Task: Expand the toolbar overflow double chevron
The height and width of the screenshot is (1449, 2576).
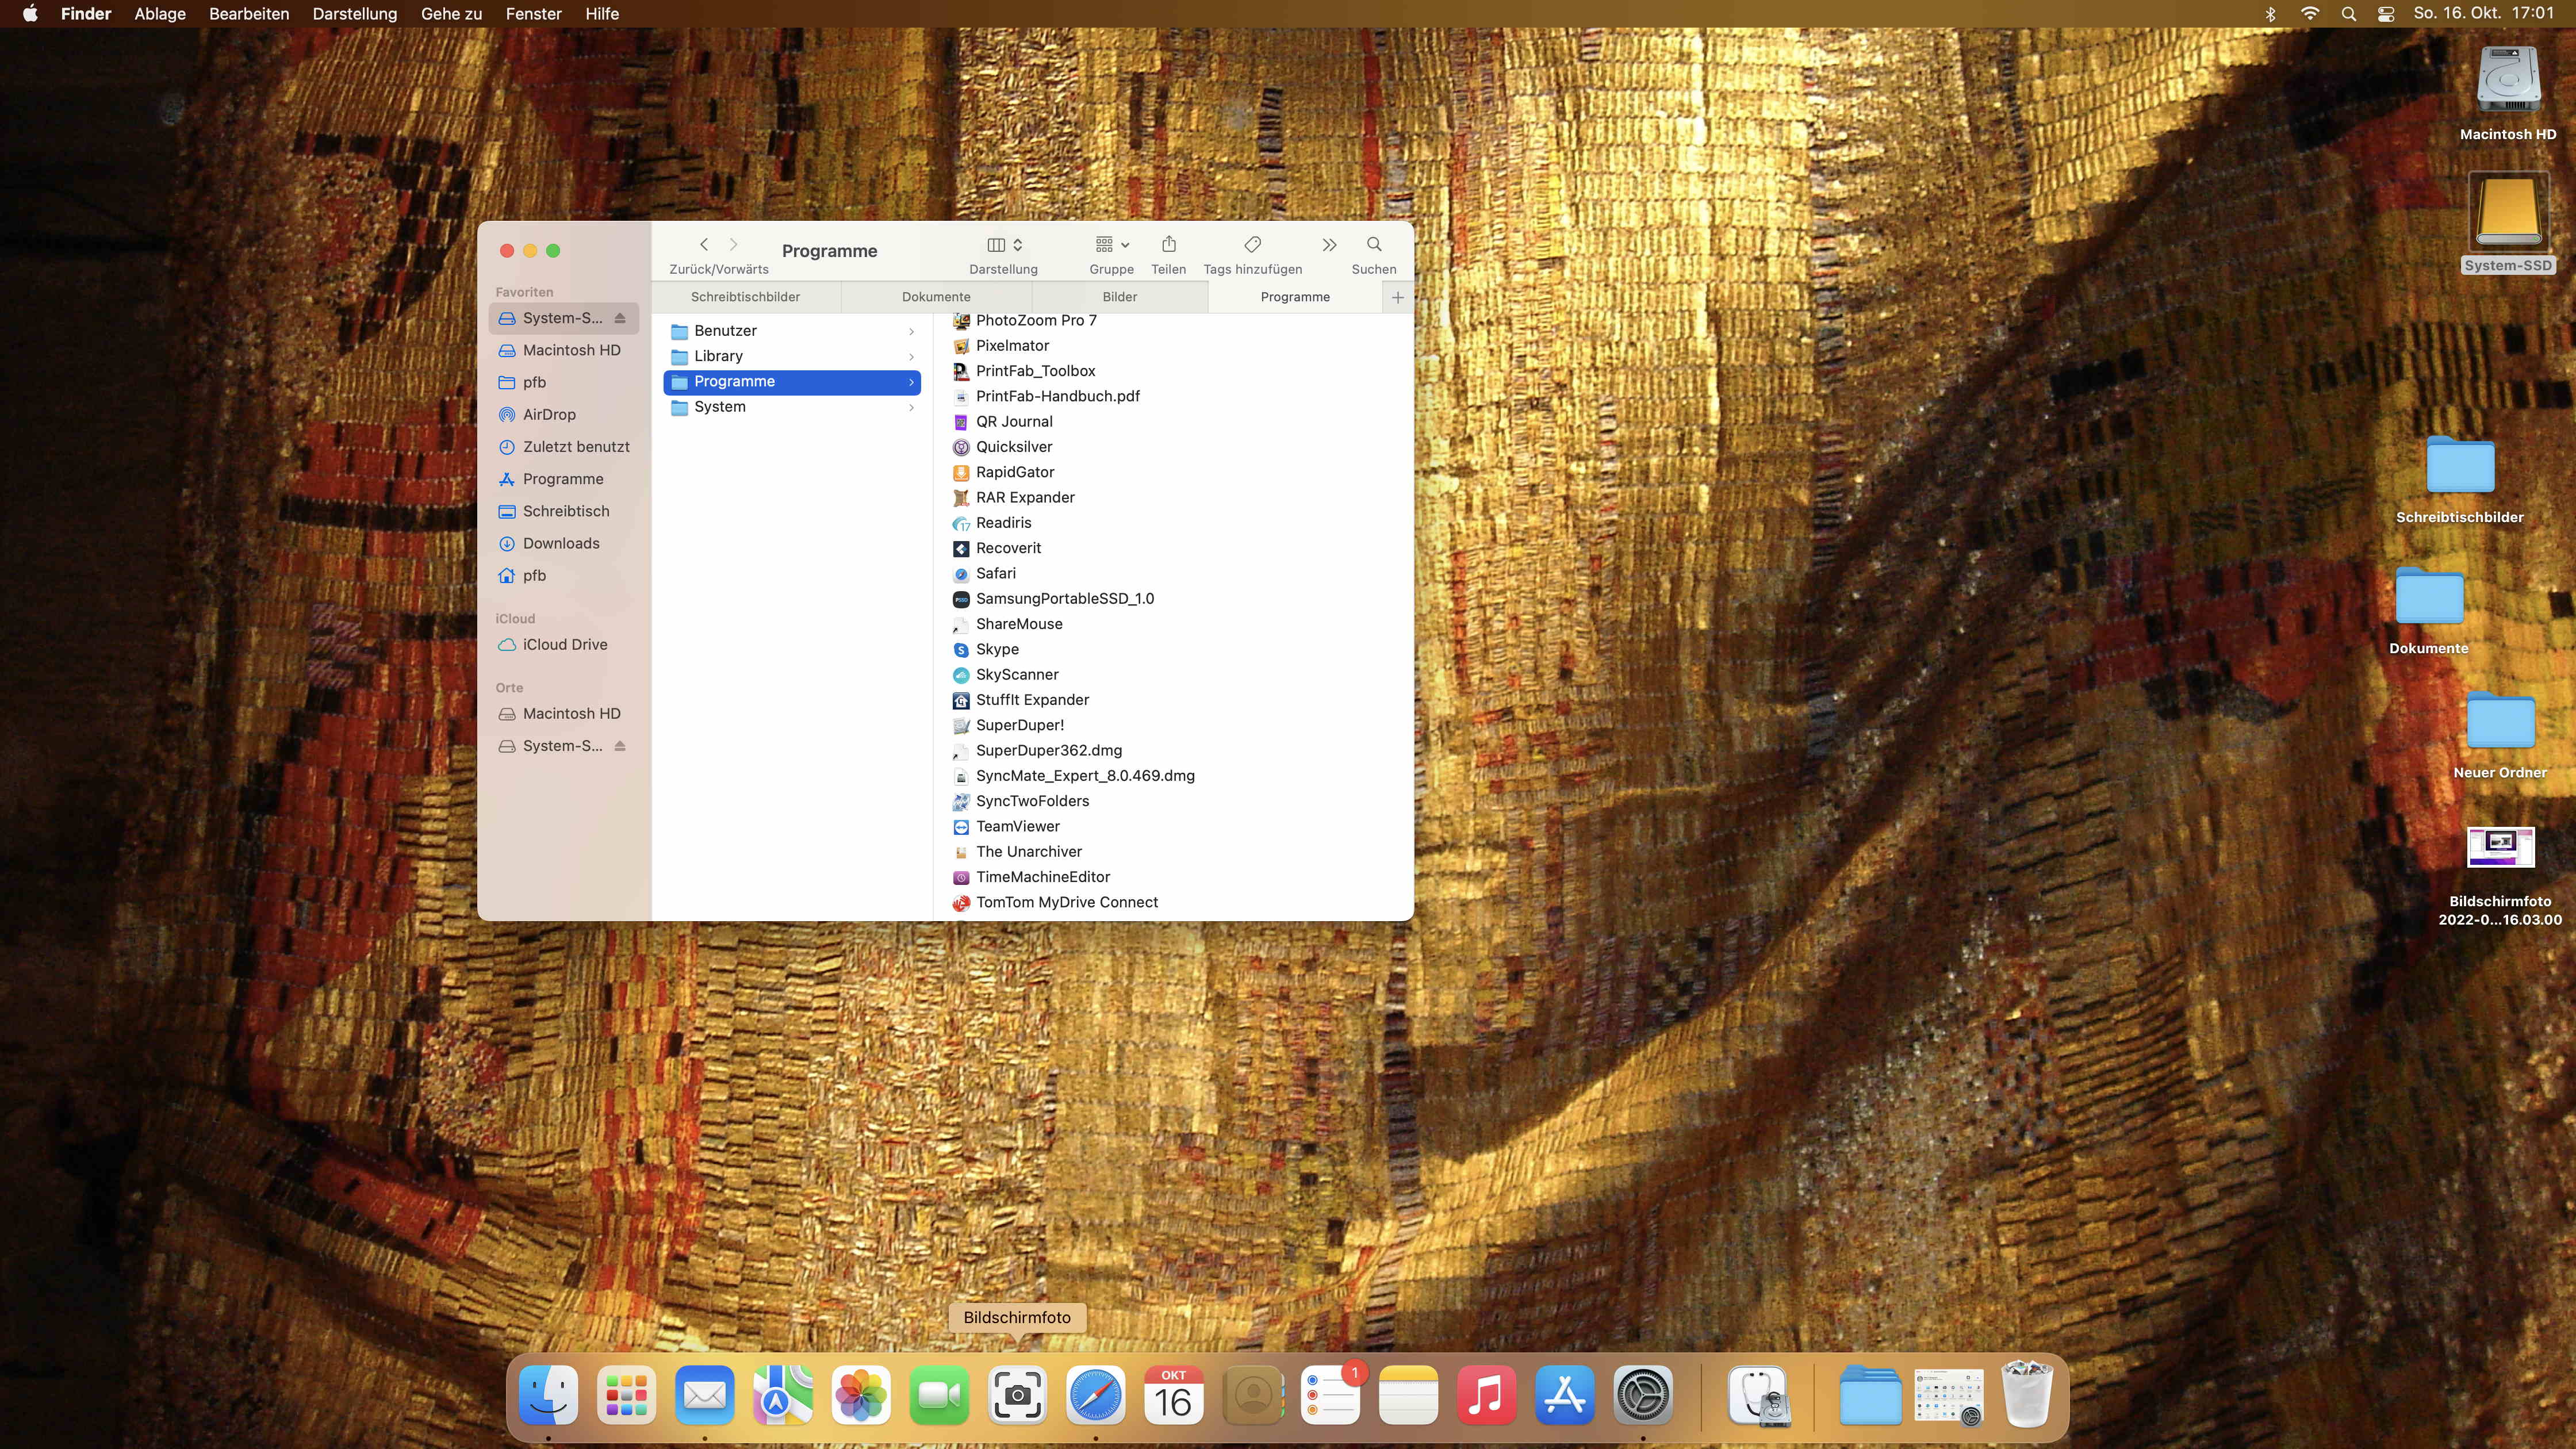Action: 1329,245
